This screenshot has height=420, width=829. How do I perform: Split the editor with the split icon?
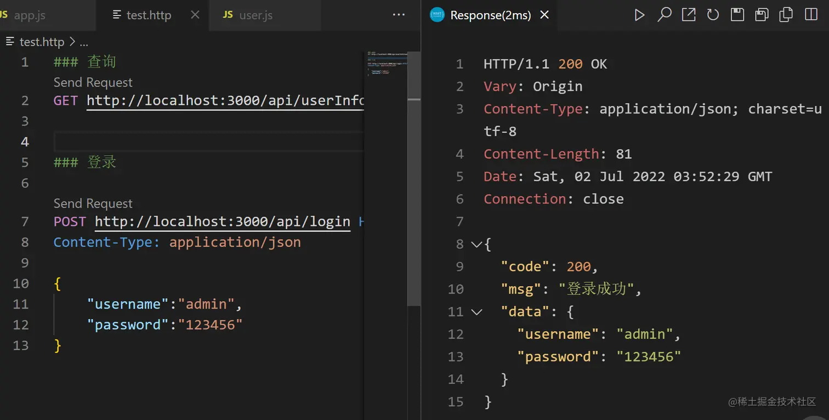811,15
